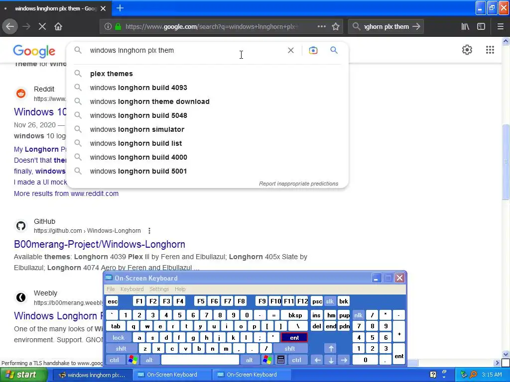This screenshot has width=510, height=382.
Task: Click the page vertical scrollbar thumb
Action: (x=506, y=162)
